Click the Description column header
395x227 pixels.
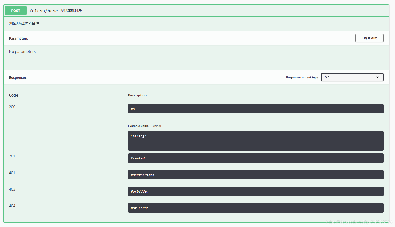tap(137, 95)
